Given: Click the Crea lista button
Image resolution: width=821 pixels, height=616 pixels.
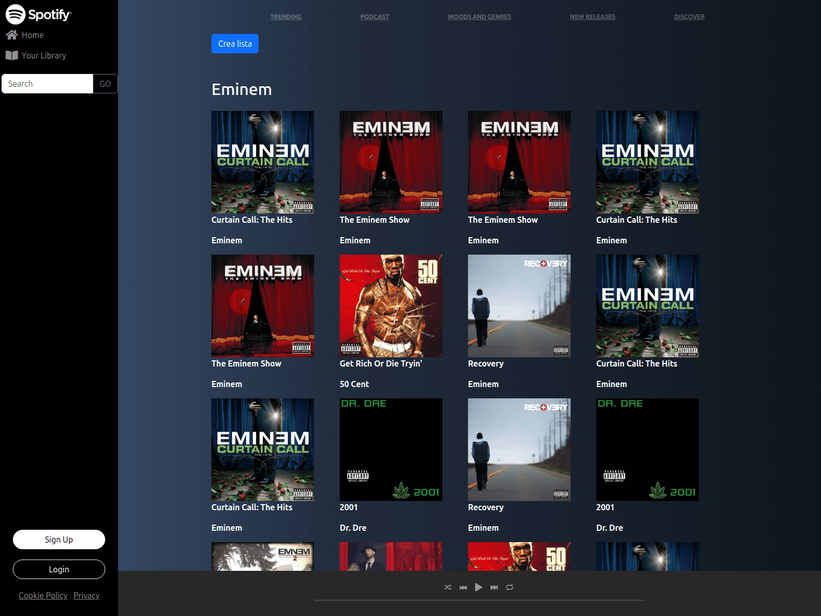Looking at the screenshot, I should [234, 44].
